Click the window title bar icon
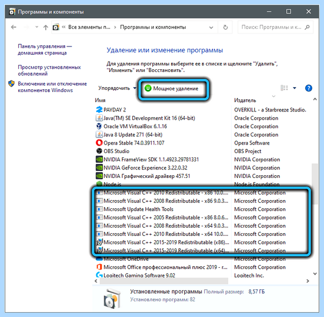Viewport: 324px width, 317px height. [12, 12]
